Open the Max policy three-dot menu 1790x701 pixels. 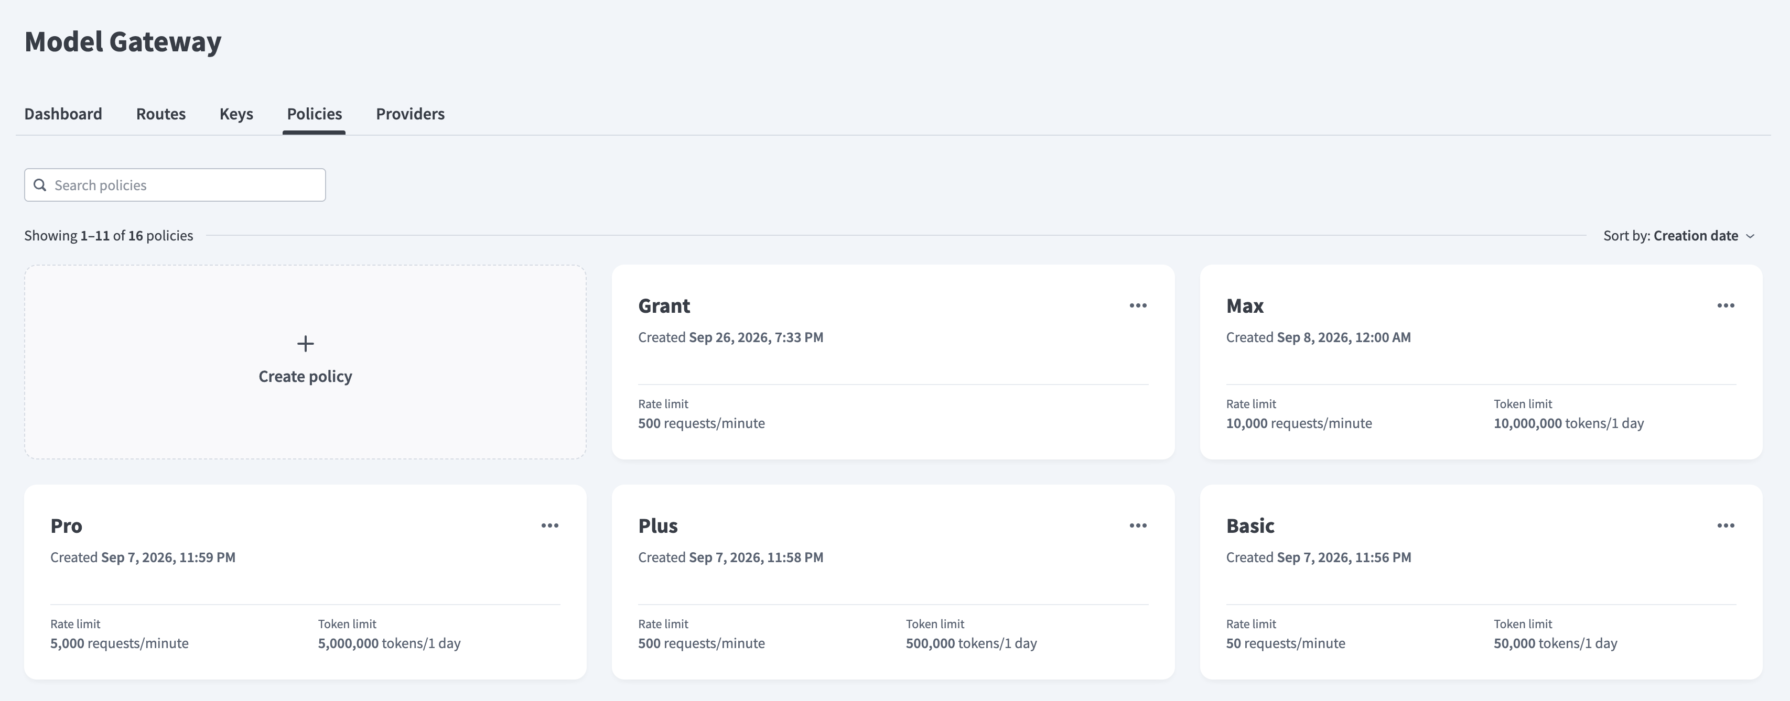(x=1726, y=305)
